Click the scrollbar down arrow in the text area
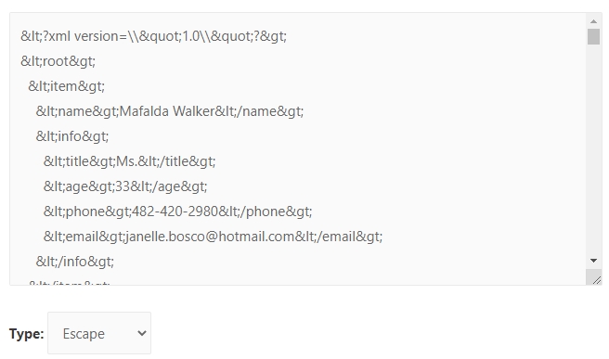This screenshot has height=359, width=609. 593,261
